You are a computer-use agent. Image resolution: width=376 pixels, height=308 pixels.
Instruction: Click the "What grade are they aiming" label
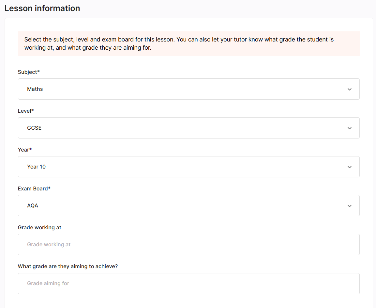[68, 266]
